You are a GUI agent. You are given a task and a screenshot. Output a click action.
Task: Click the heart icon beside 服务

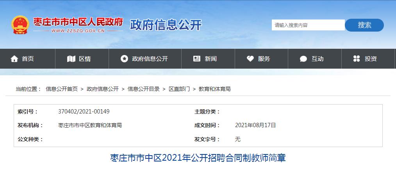coord(250,59)
